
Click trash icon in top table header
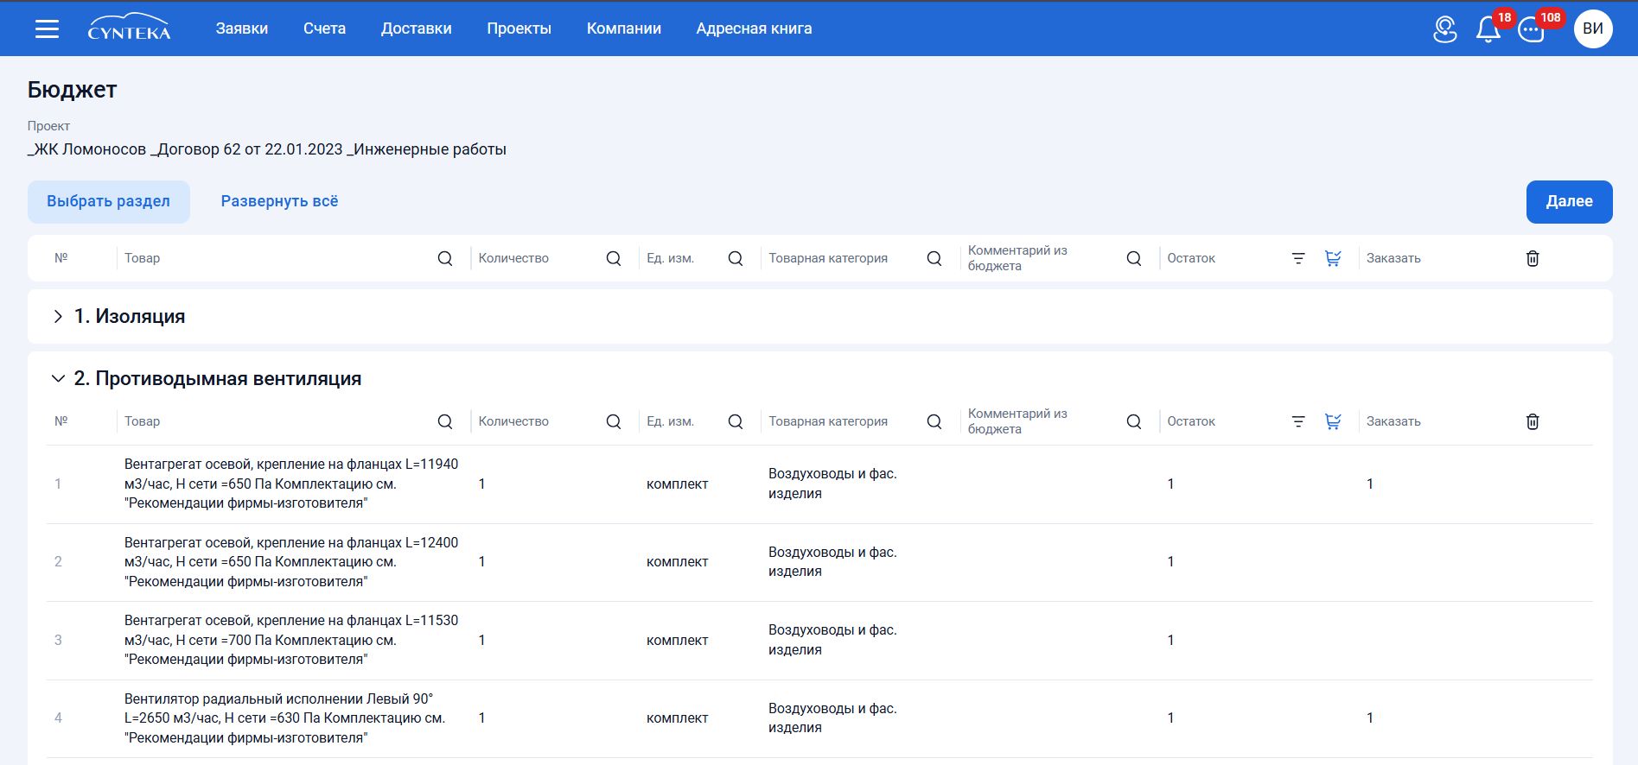(1533, 258)
